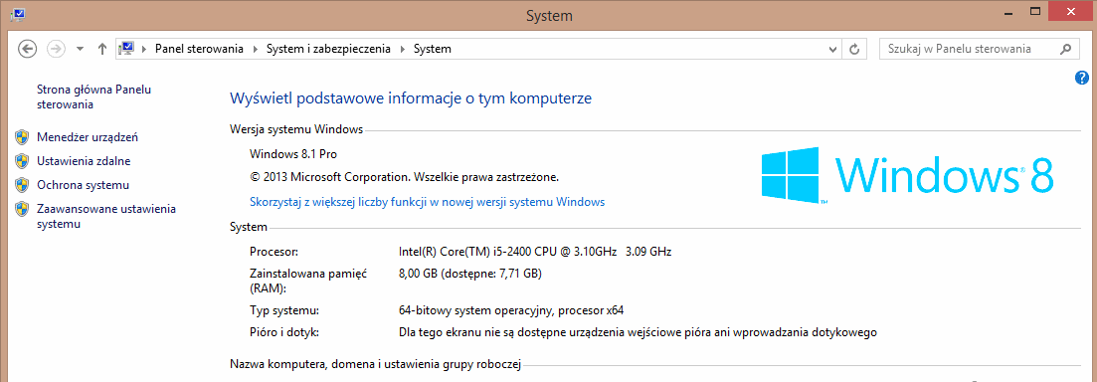Focus the Szukaj w Panelu sterowania field
The image size is (1097, 382).
point(969,49)
